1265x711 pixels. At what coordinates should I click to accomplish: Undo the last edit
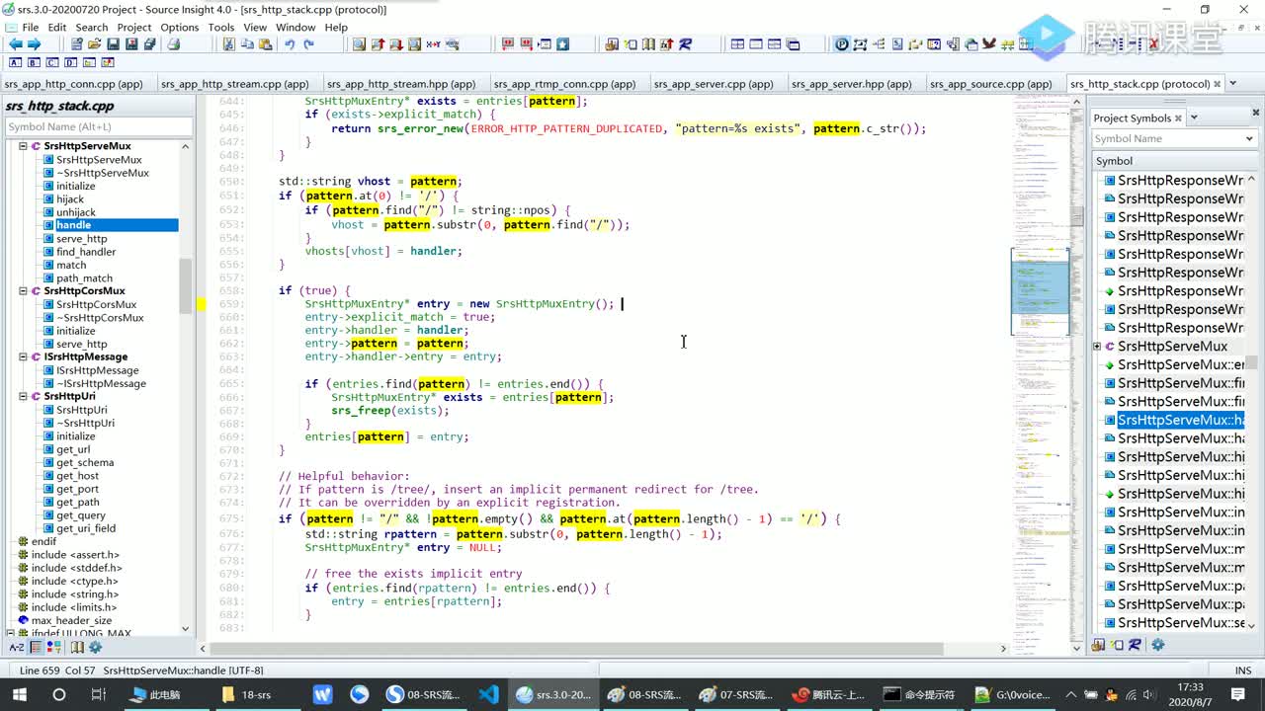click(290, 44)
